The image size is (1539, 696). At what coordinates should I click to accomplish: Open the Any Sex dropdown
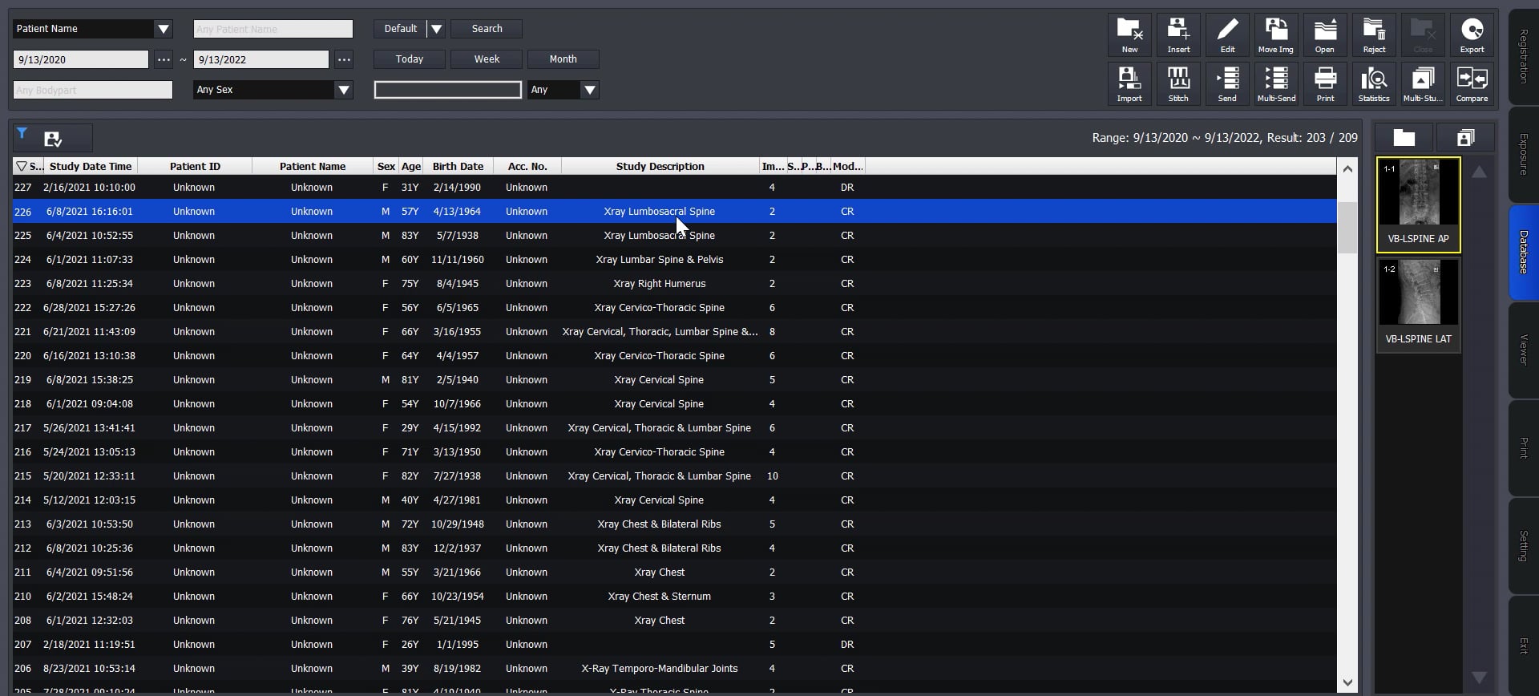point(343,90)
